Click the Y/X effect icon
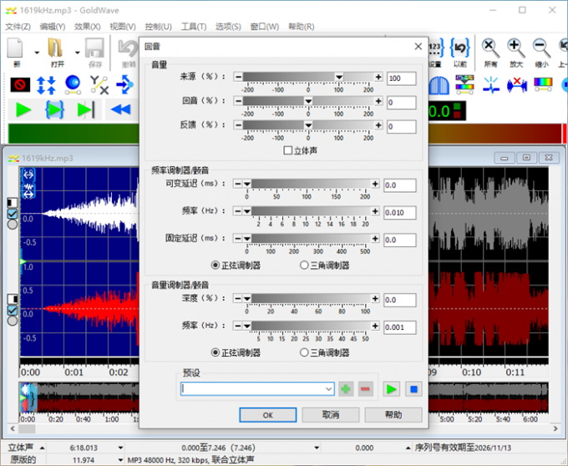568x466 pixels. (x=99, y=85)
